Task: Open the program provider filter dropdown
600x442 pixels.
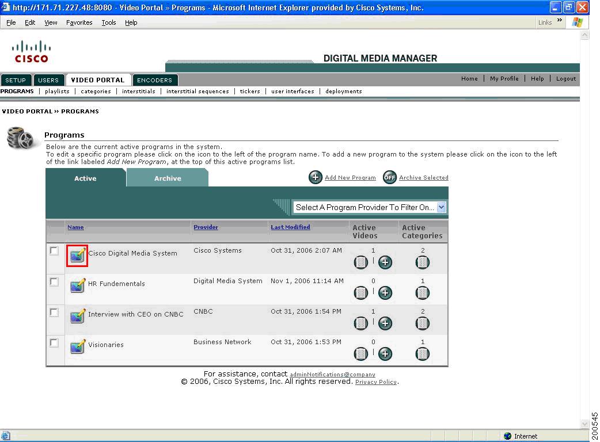Action: tap(441, 207)
